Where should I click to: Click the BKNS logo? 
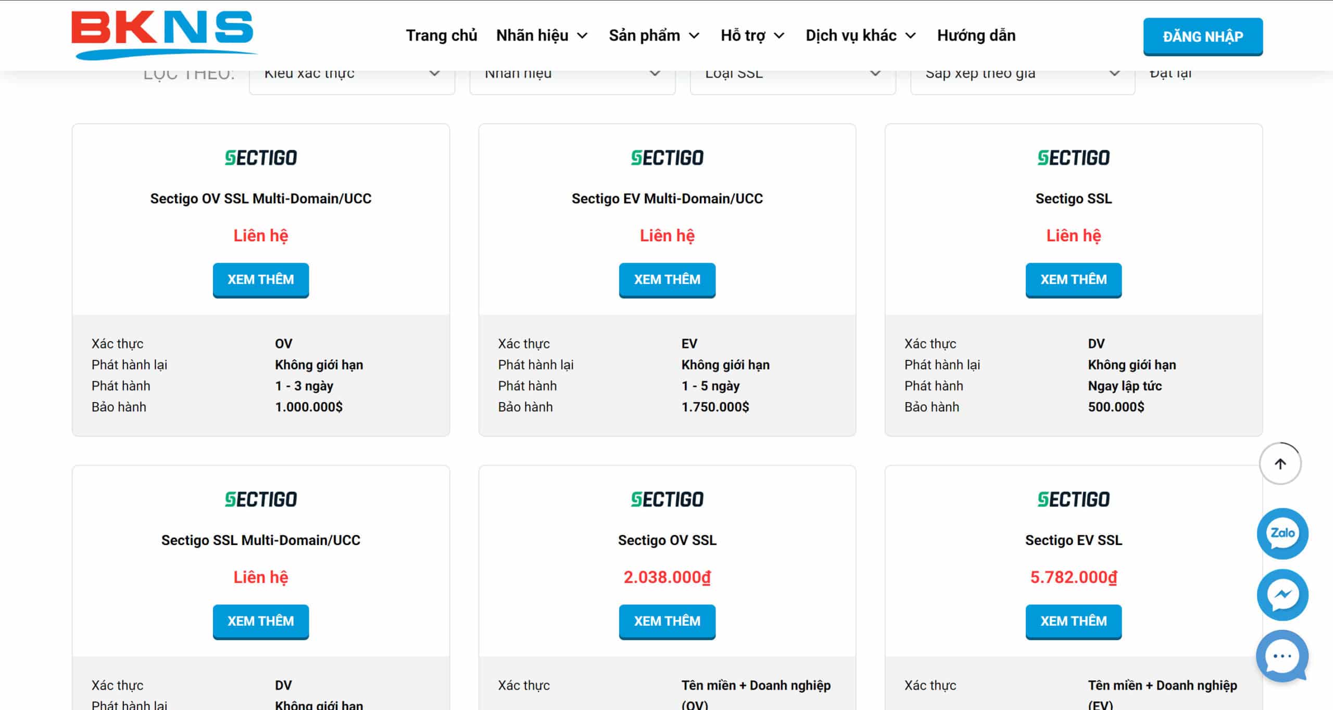[163, 34]
